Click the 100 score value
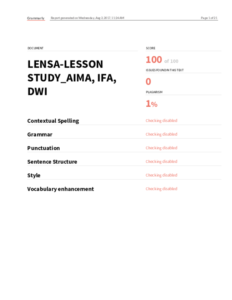Screen dimensions: 232x300 click(x=154, y=60)
